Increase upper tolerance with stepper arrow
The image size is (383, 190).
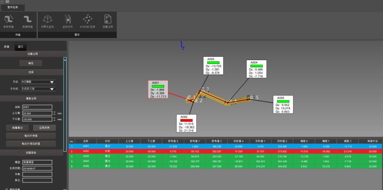pos(54,112)
